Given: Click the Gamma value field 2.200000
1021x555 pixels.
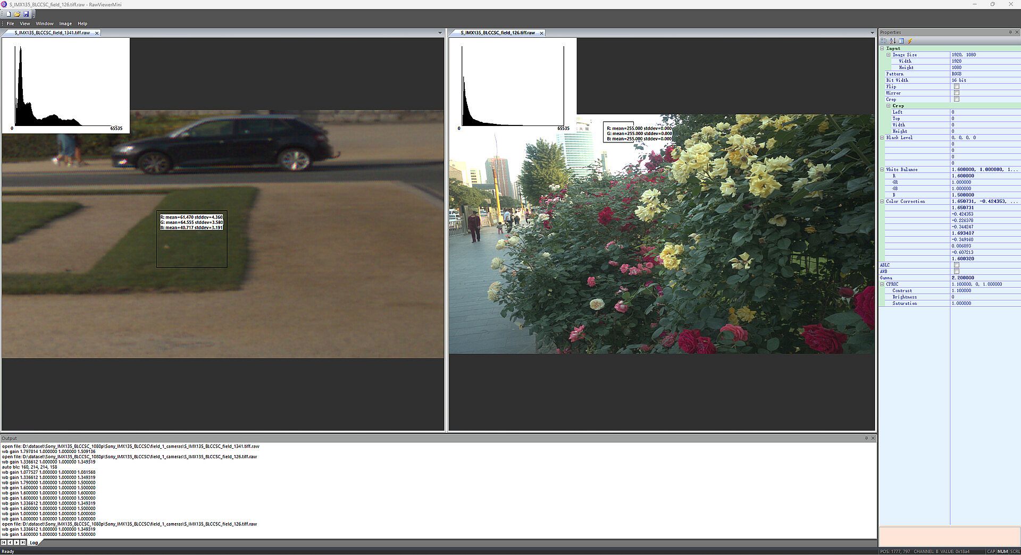Looking at the screenshot, I should [x=985, y=278].
